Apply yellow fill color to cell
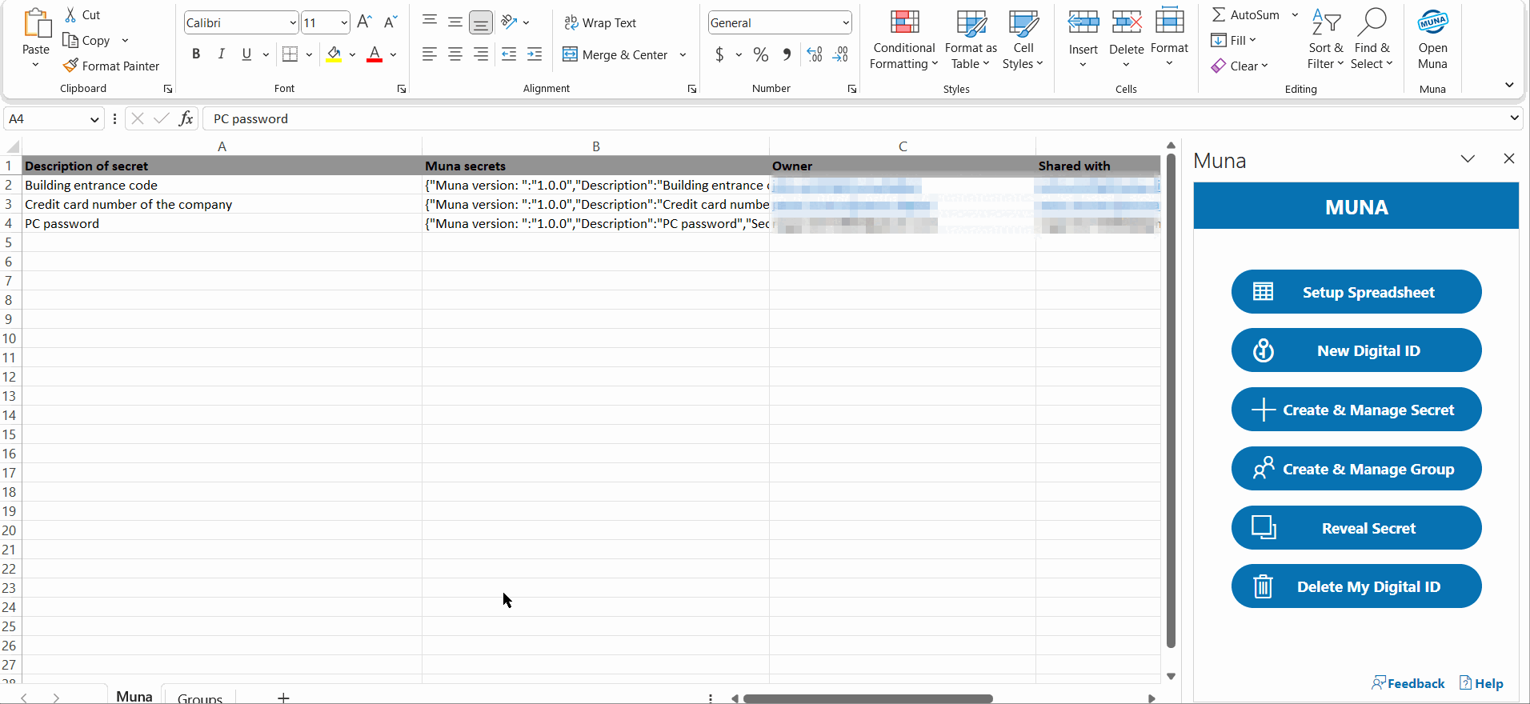 click(334, 54)
